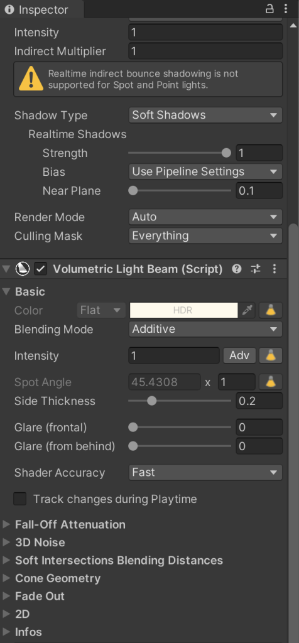299x643 pixels.
Task: Open the Blending Mode dropdown
Action: click(x=205, y=329)
